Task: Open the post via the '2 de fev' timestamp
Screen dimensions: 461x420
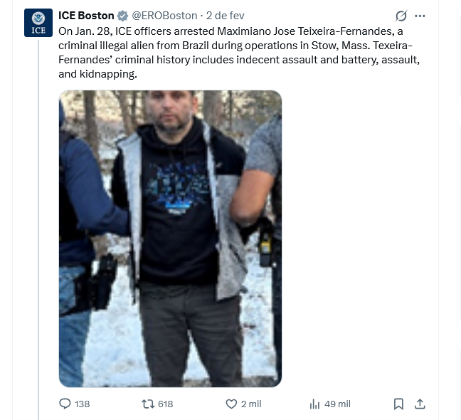Action: click(x=226, y=16)
